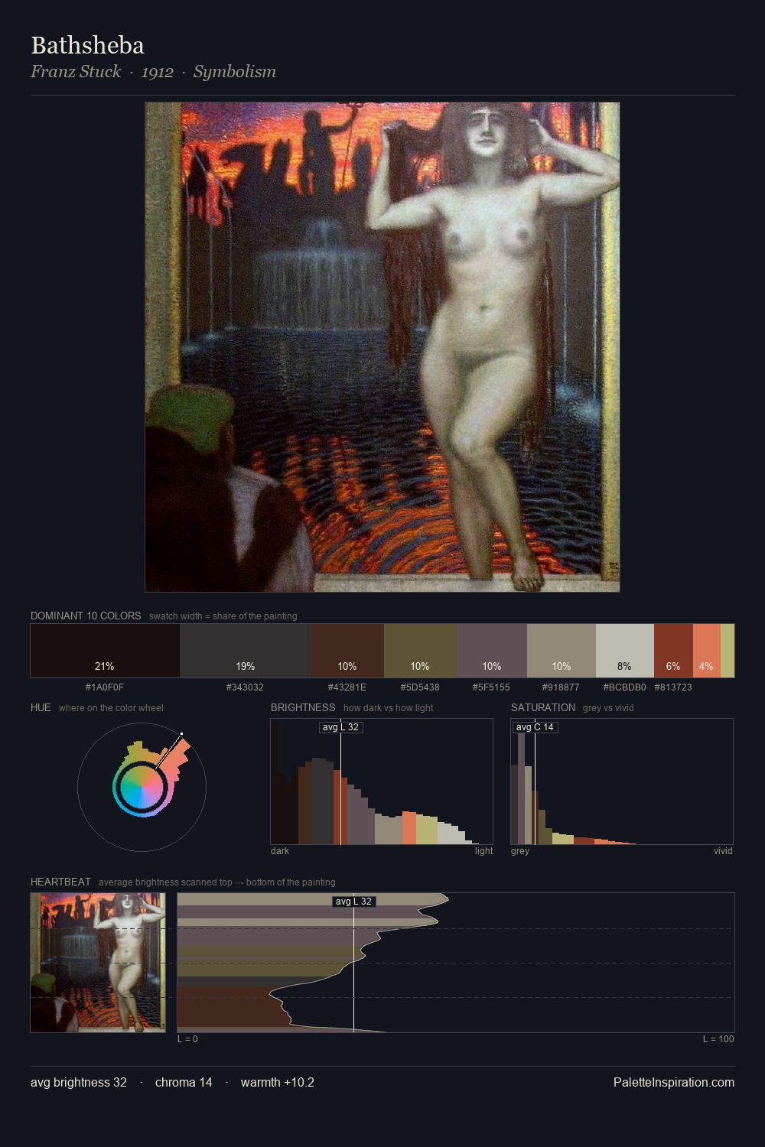Select the 8% light grey swatch #BCBDB0
765x1147 pixels.
625,651
